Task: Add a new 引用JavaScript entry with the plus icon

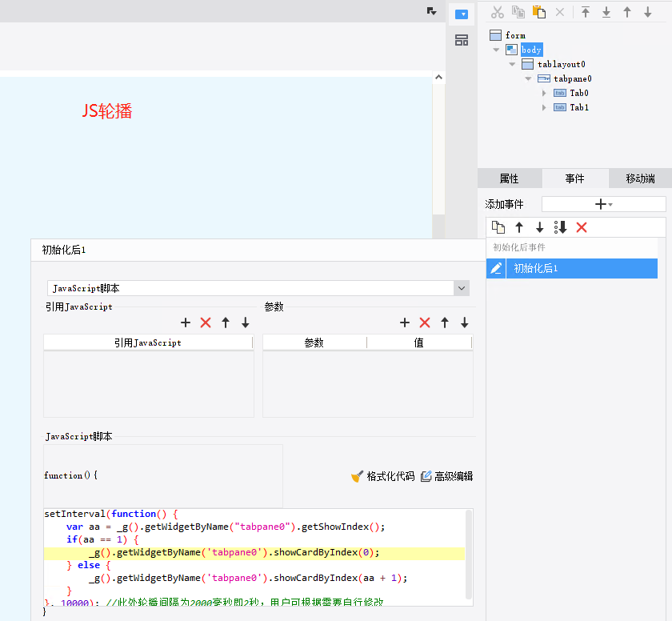Action: (186, 323)
